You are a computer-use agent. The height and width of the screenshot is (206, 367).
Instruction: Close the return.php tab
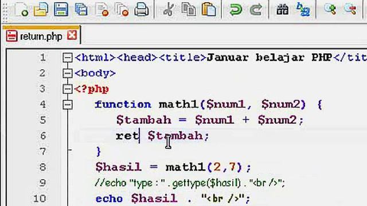72,35
